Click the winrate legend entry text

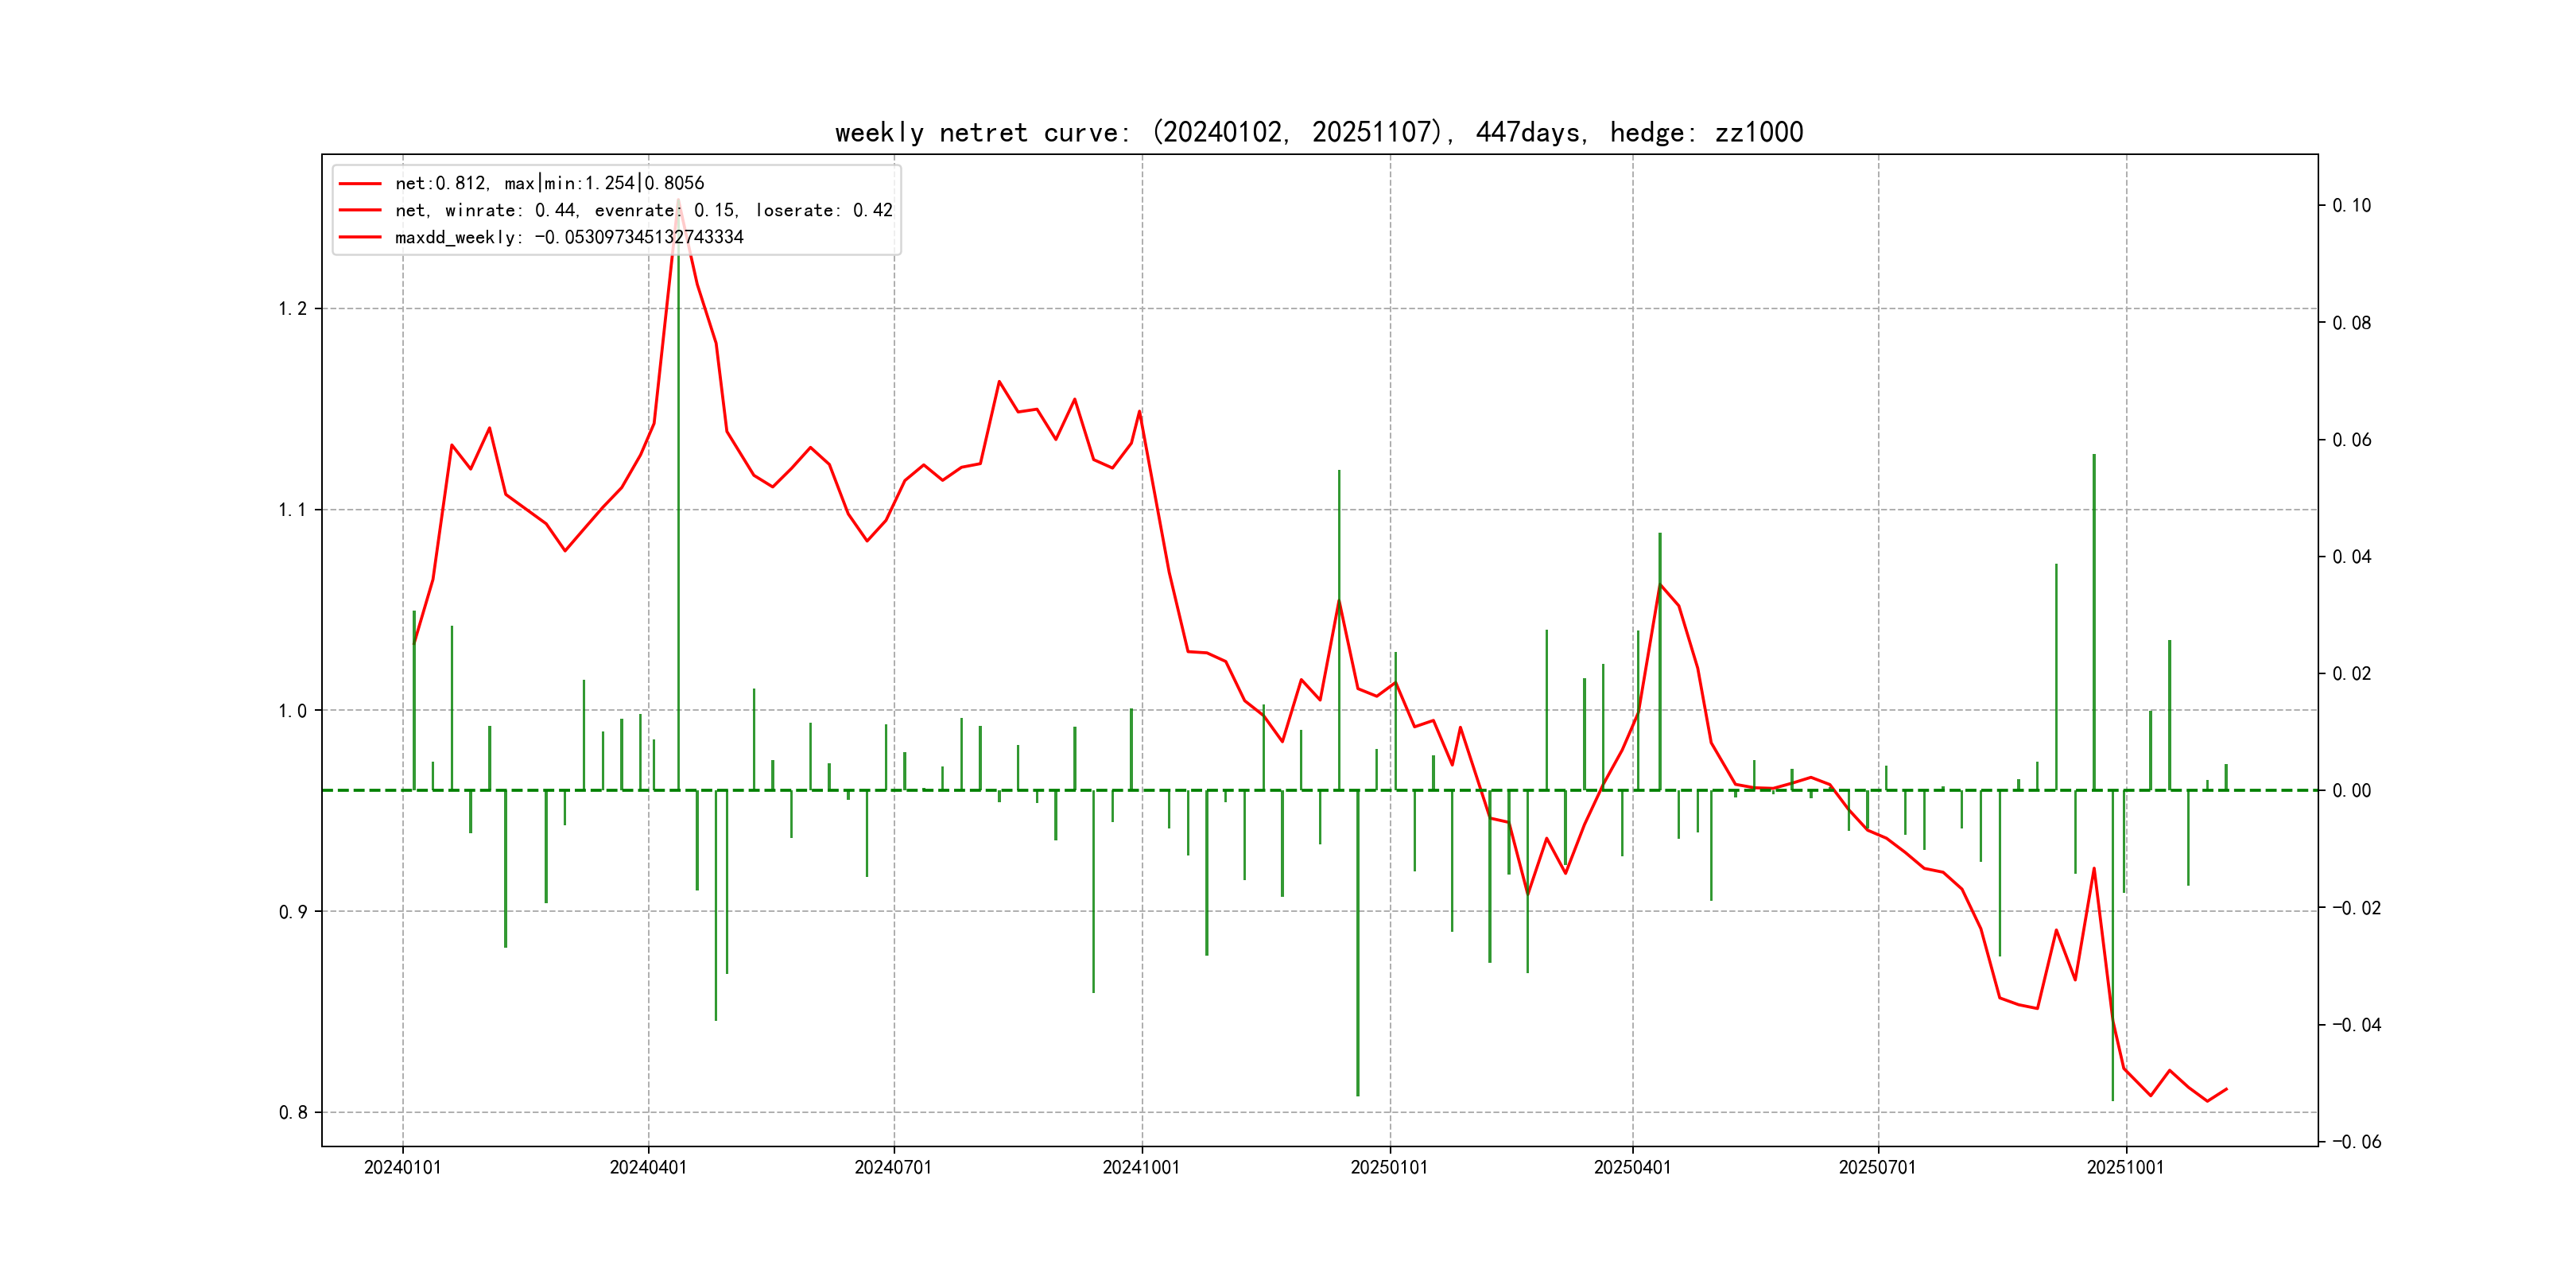tap(643, 210)
